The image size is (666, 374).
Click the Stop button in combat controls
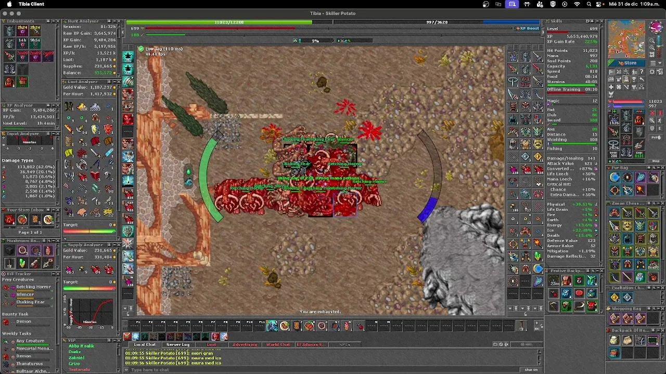[x=656, y=161]
